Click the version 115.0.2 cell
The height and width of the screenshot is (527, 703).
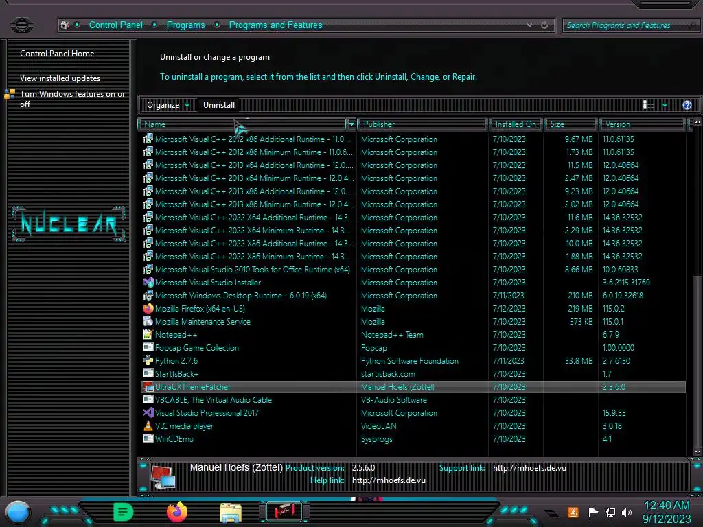click(x=613, y=309)
